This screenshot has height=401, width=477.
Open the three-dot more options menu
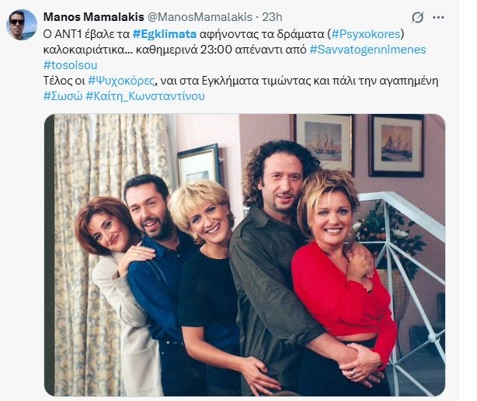coord(438,18)
